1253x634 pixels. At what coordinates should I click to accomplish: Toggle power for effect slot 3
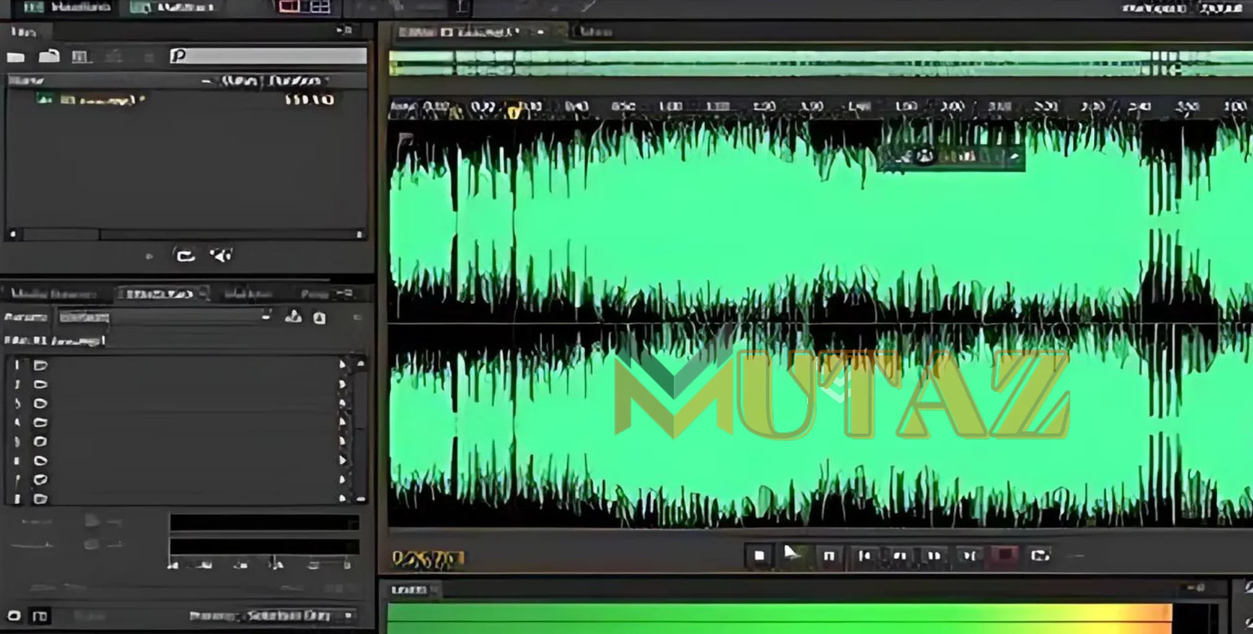[x=40, y=404]
